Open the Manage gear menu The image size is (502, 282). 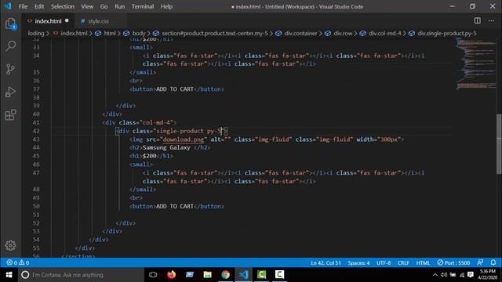pos(10,245)
